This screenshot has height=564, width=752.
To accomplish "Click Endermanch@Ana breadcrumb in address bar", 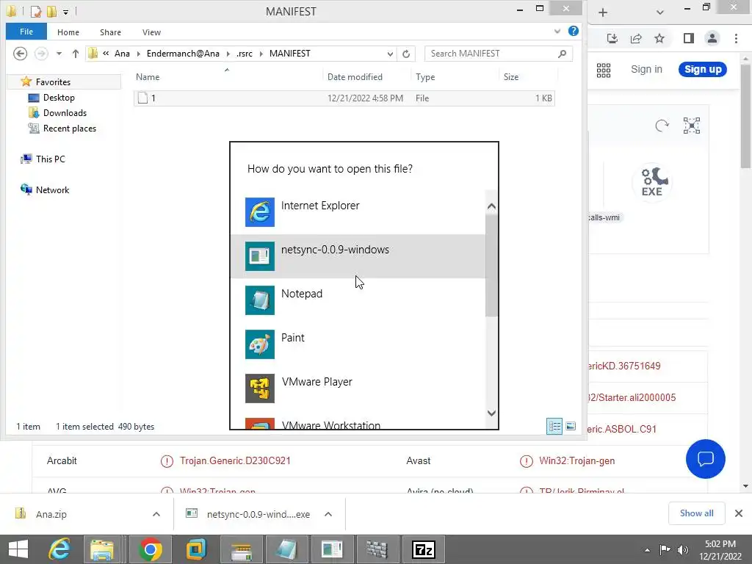I will coord(183,53).
